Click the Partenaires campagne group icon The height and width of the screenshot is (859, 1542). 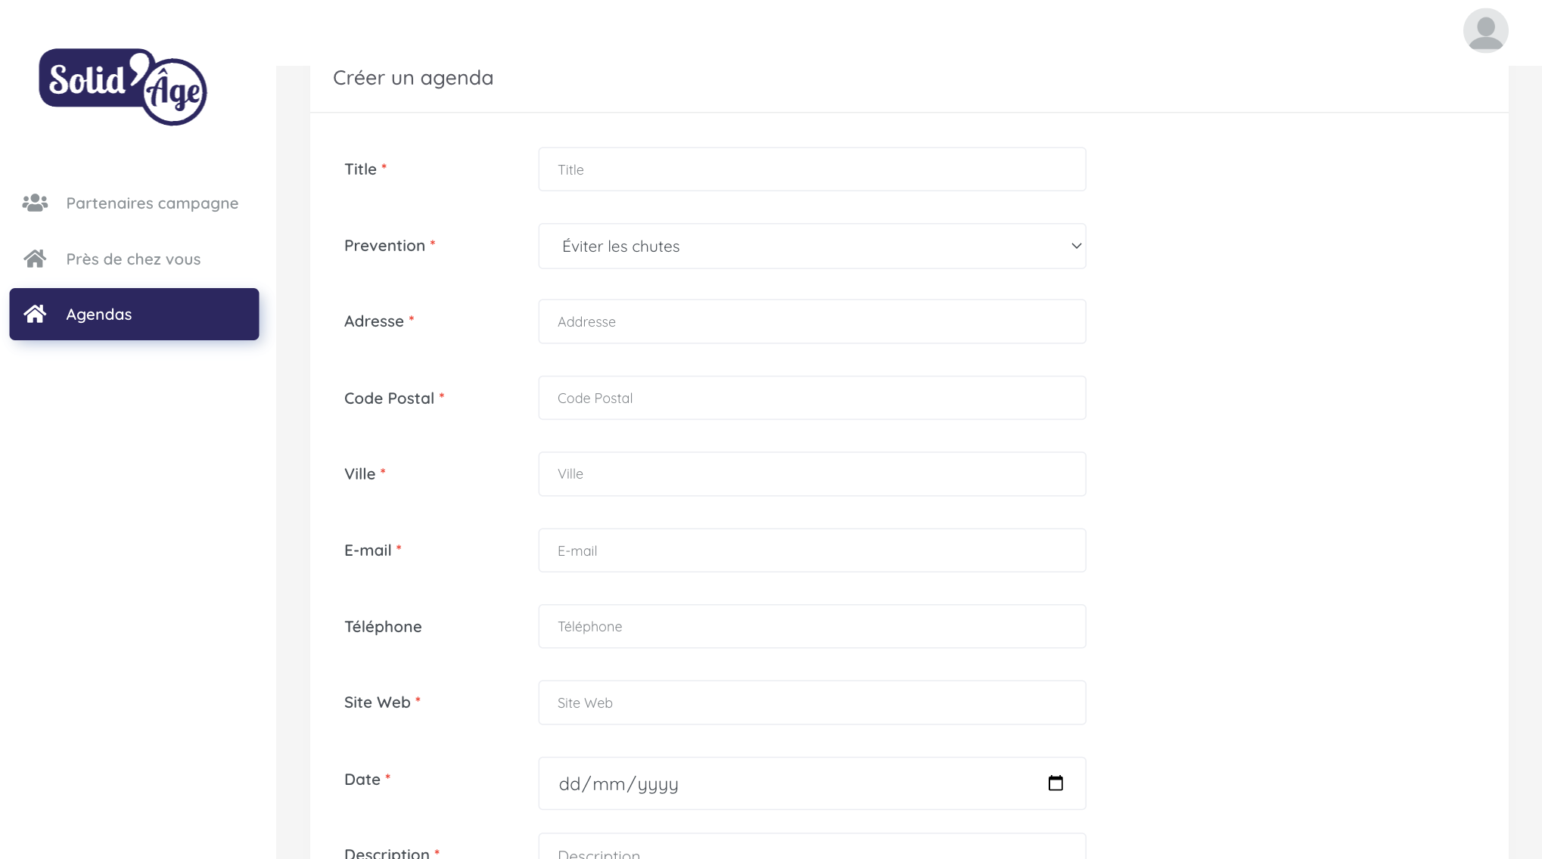click(35, 203)
